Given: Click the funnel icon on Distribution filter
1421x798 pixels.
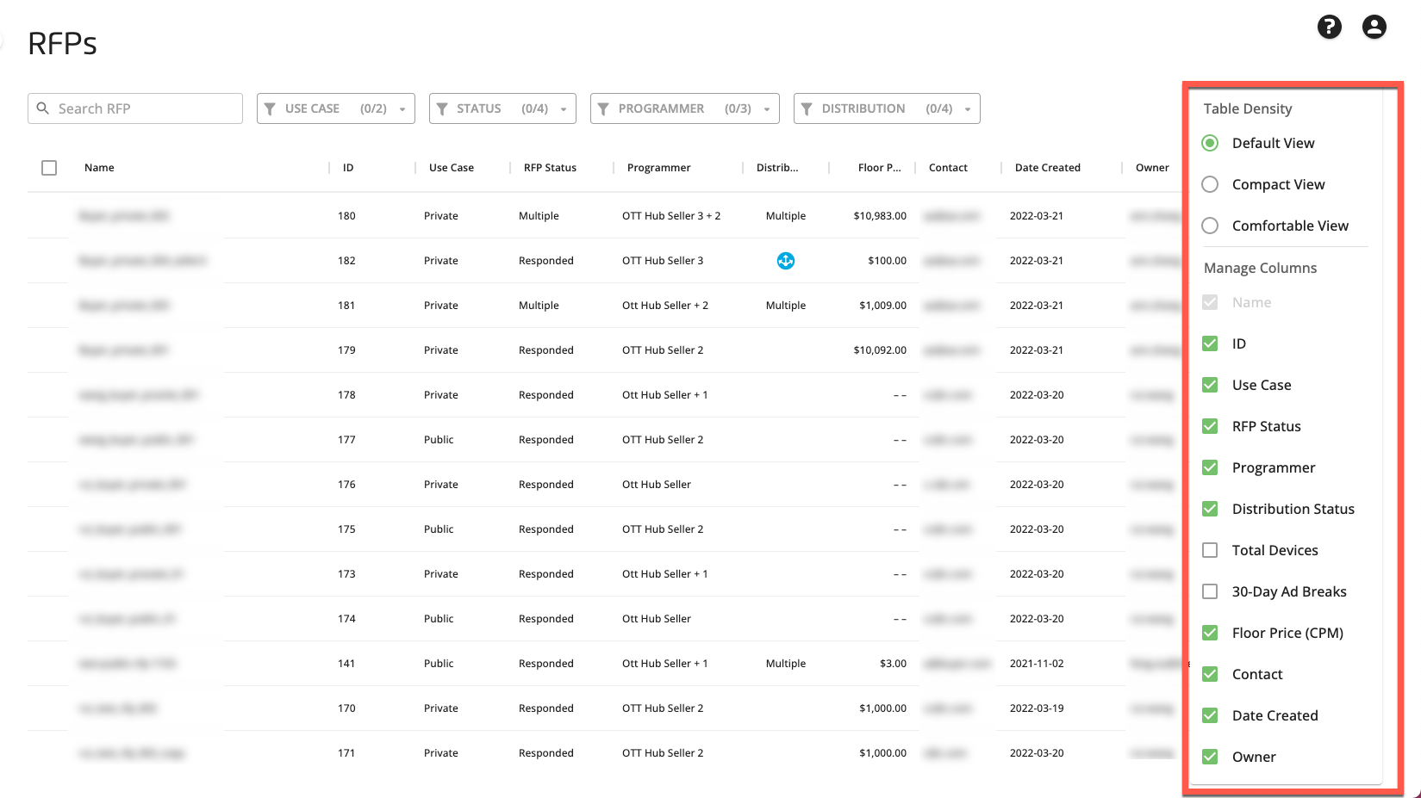Looking at the screenshot, I should coord(807,108).
